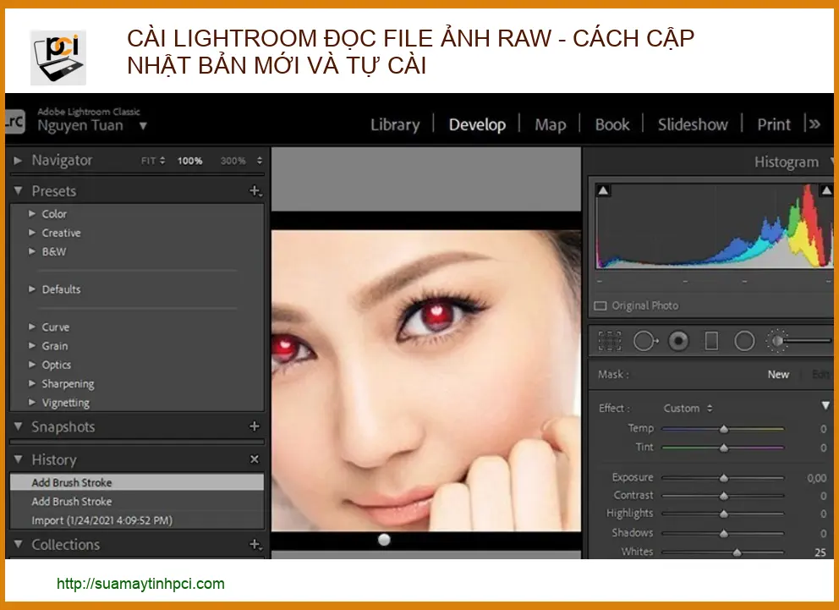The height and width of the screenshot is (610, 839).
Task: Open identity plate dropdown next to Nguyen Tuan
Action: coord(143,126)
